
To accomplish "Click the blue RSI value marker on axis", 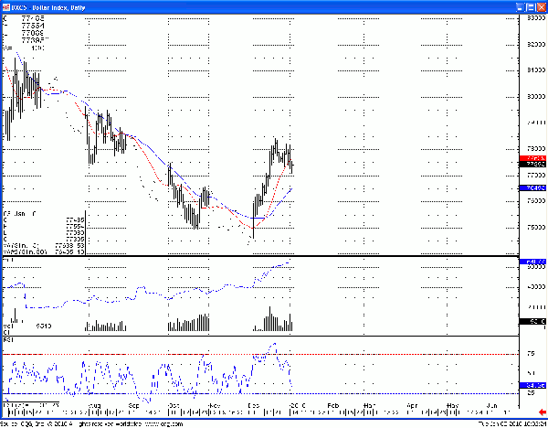I will pos(532,385).
